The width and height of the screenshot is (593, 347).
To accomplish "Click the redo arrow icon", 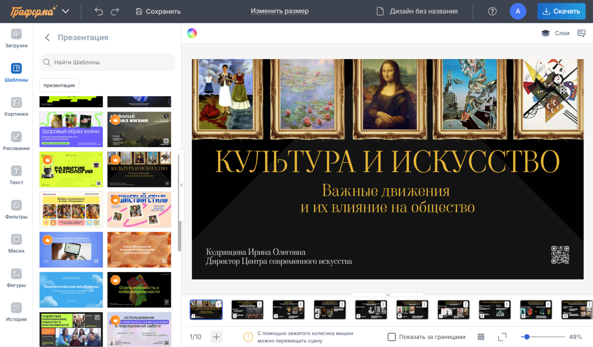I will pos(115,11).
